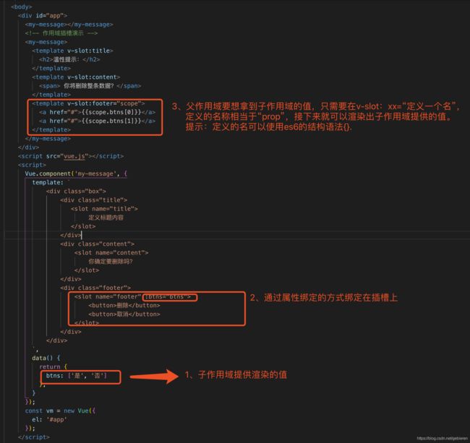Click the v-slot:footer="scope" template line

[88, 103]
